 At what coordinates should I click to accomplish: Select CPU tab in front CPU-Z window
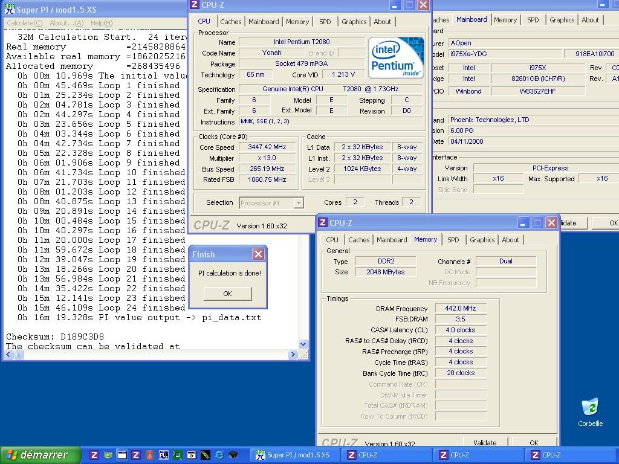coord(204,21)
